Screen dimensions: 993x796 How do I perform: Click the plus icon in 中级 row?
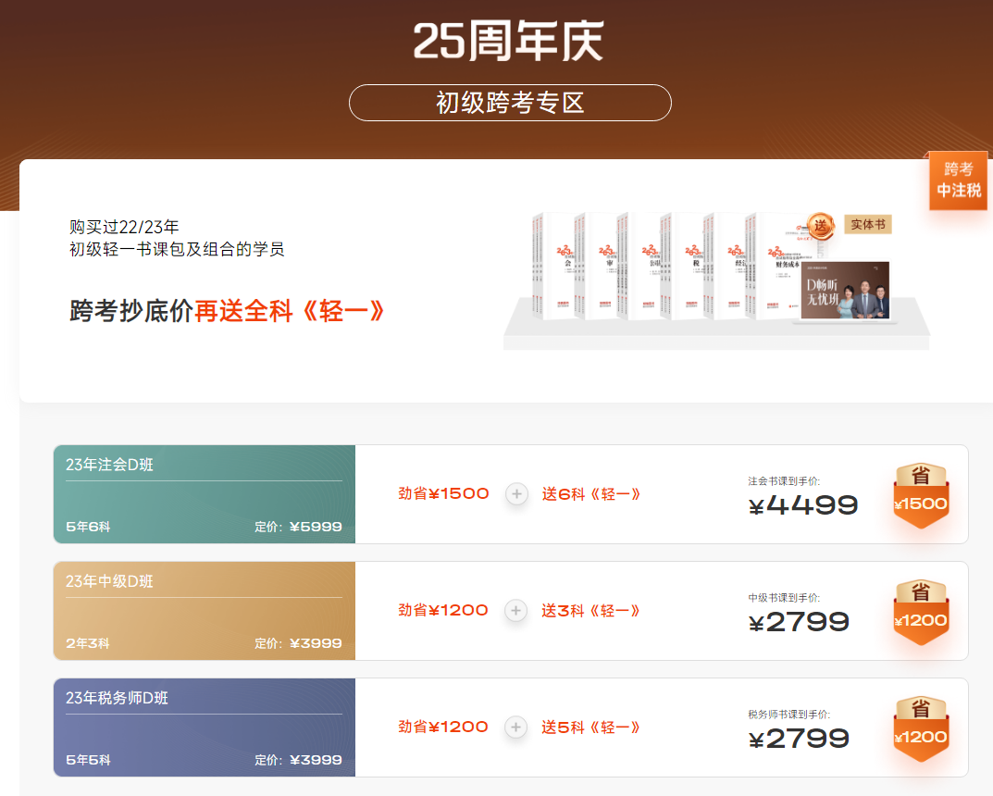(516, 611)
